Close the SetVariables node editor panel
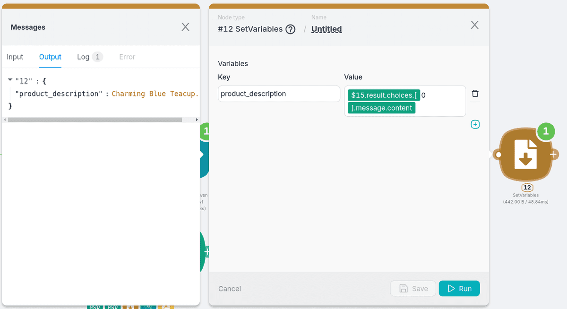The height and width of the screenshot is (309, 567). [x=475, y=25]
